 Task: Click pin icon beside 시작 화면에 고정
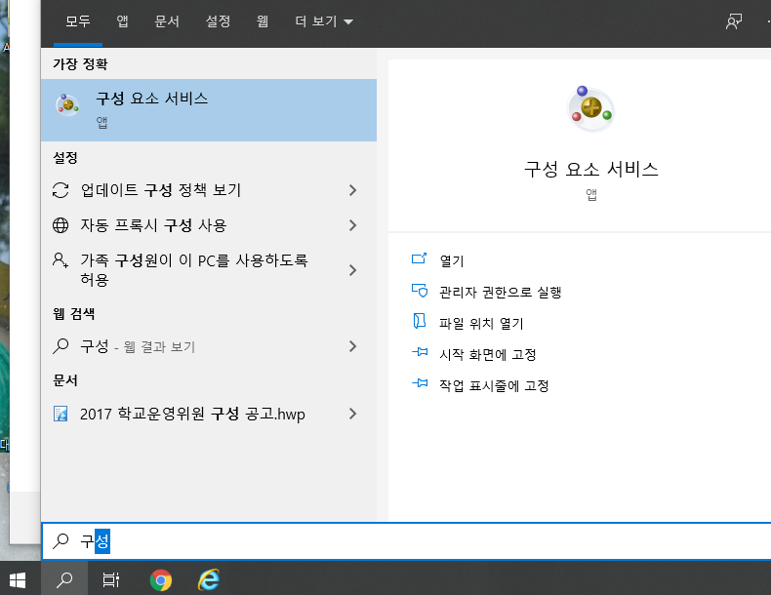pos(420,352)
